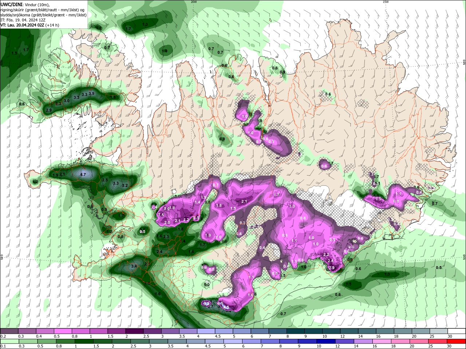This screenshot has width=466, height=349.
Task: Click the 3.0 precipitation value on the map
Action: [x=67, y=101]
